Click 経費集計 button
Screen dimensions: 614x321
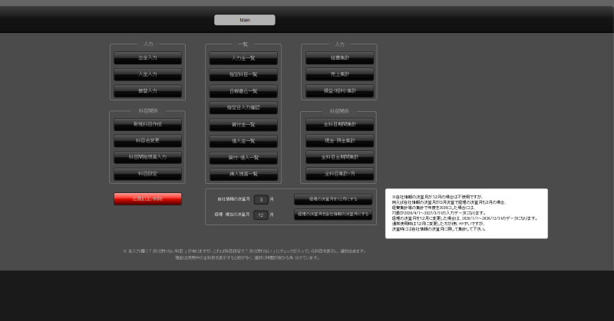[x=339, y=58]
